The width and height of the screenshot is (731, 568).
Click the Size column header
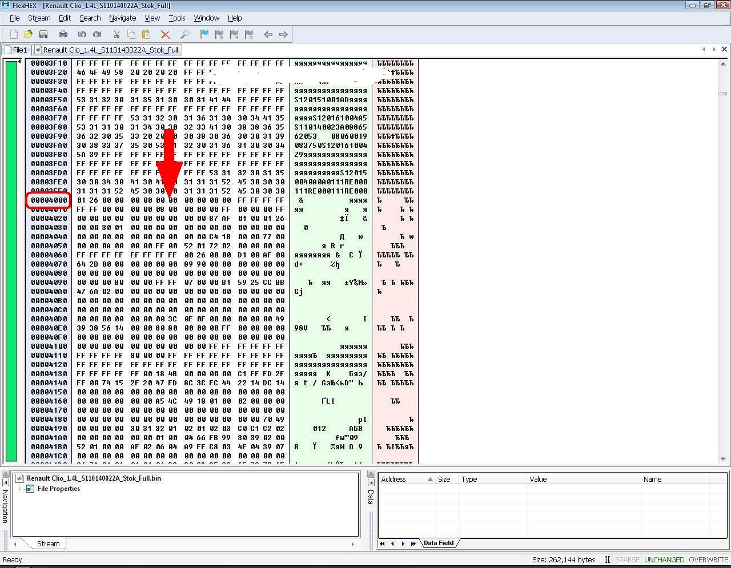click(447, 479)
